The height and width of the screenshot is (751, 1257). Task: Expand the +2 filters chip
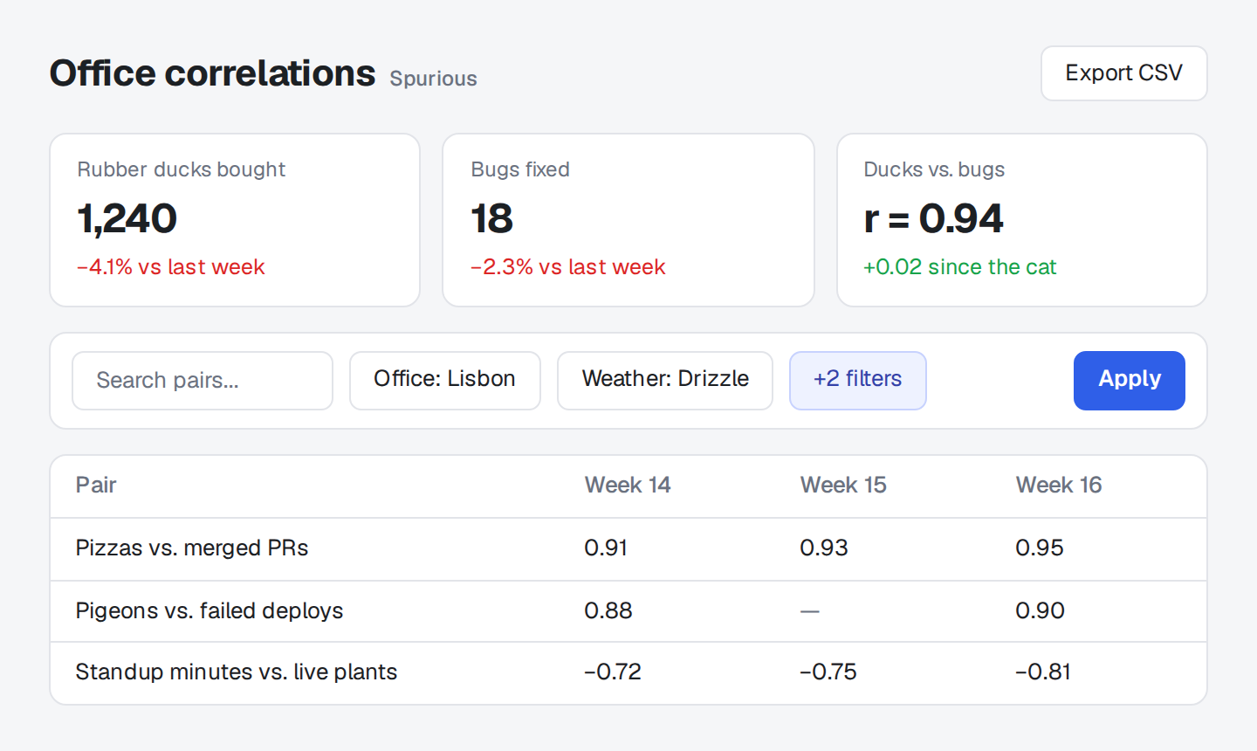tap(858, 381)
